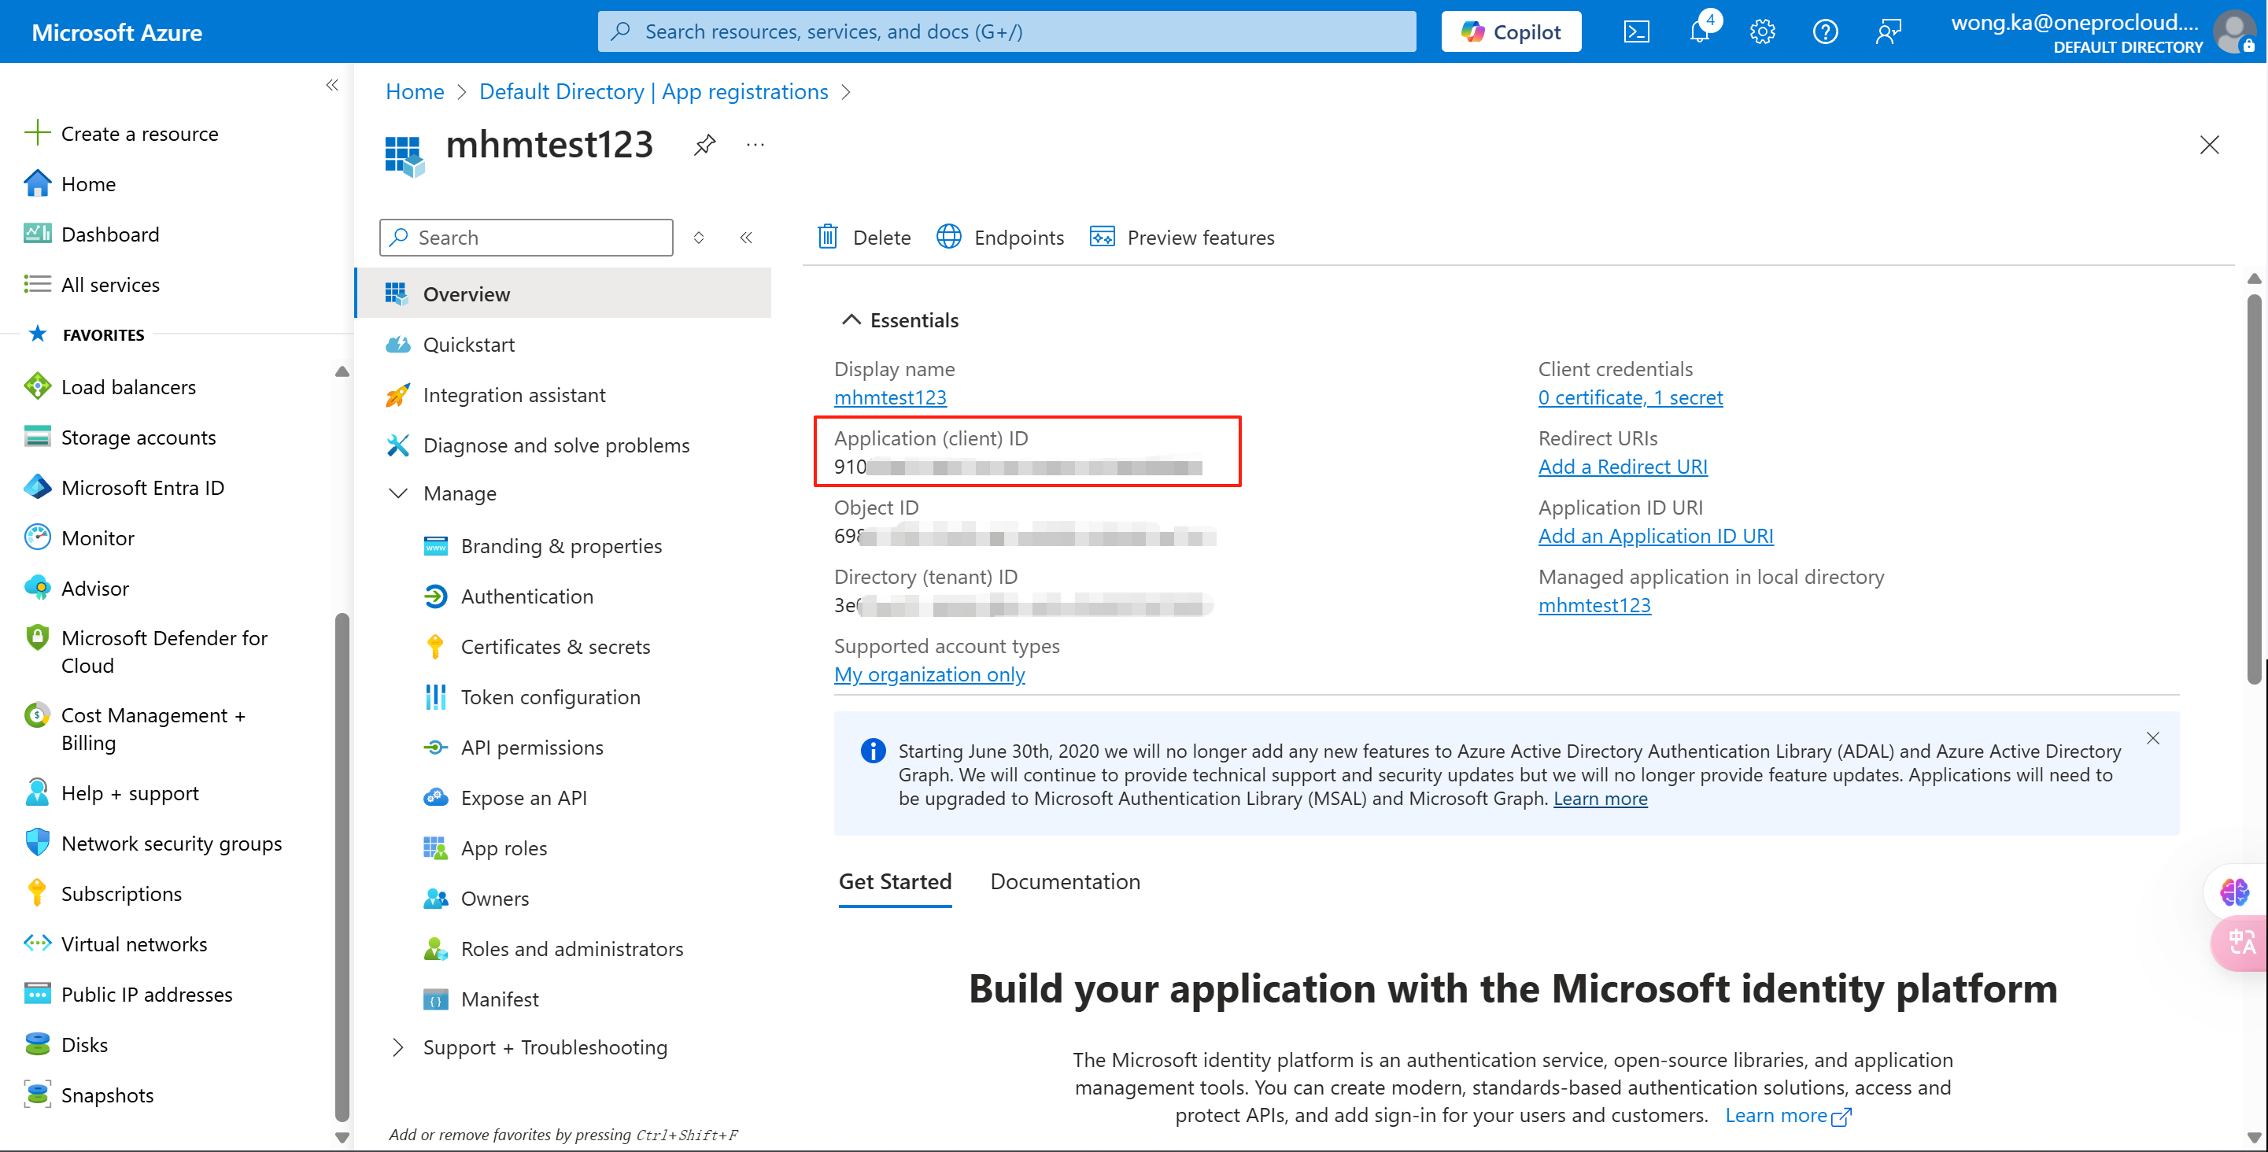Open the help question mark icon

click(x=1825, y=32)
